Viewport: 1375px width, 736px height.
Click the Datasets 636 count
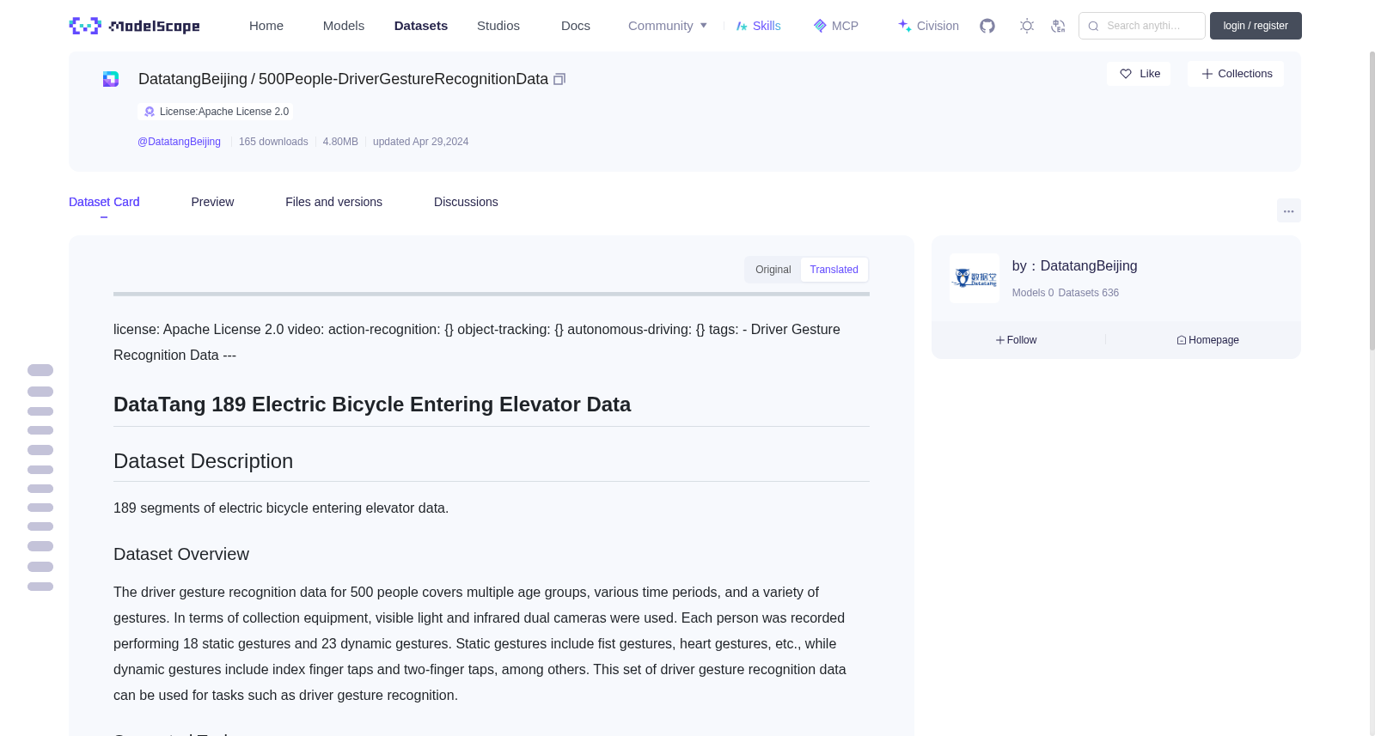1089,293
